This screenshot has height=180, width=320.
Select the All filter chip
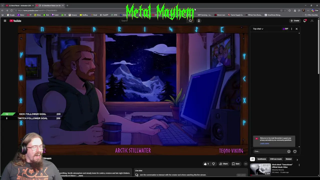[x=252, y=159]
